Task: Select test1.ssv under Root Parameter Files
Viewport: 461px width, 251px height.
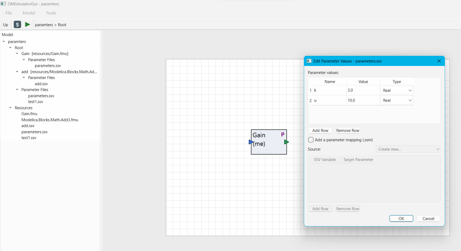Action: pos(36,102)
